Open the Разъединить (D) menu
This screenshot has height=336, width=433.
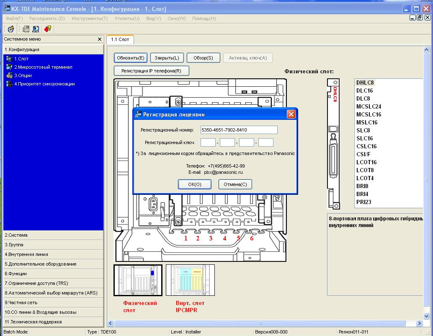(47, 18)
